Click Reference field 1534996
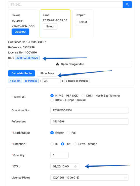Screen dimensions: 140x186 pyautogui.click(x=90, y=122)
